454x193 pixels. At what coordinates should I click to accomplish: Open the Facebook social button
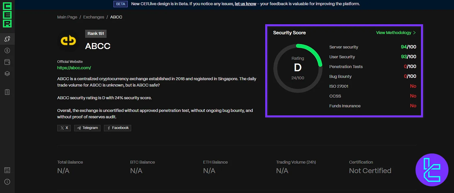[118, 128]
